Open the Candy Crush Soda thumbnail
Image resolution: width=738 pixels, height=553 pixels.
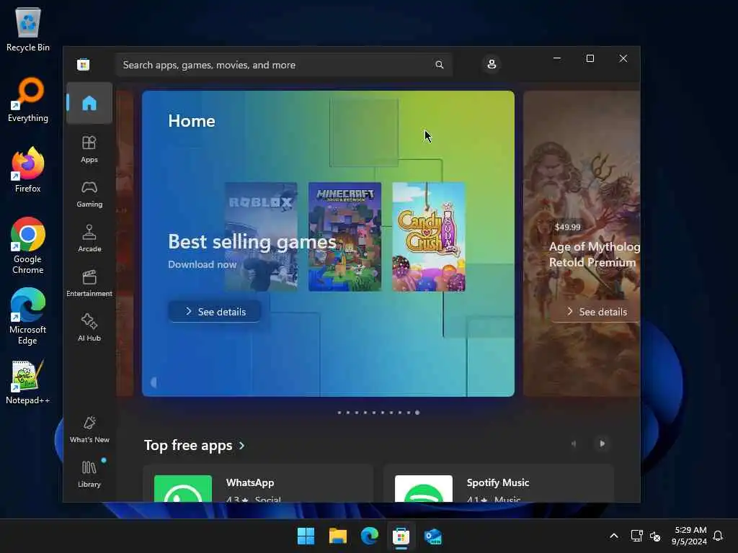click(x=428, y=236)
